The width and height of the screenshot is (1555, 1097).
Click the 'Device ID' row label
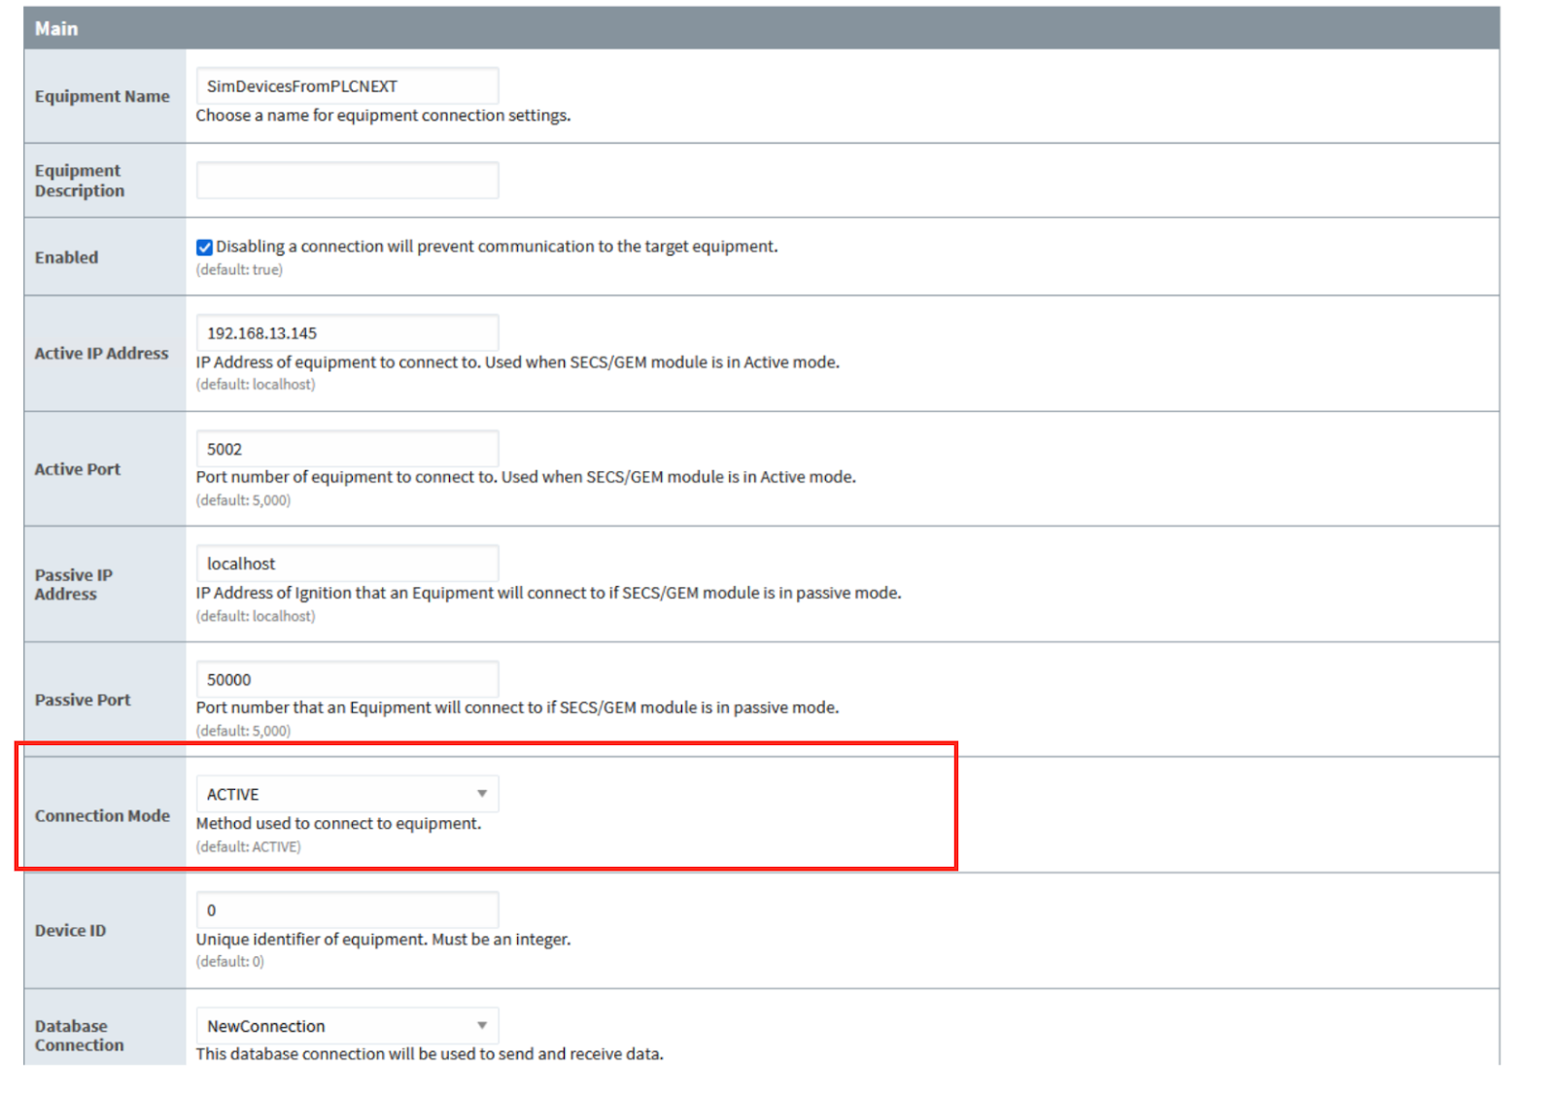tap(70, 930)
